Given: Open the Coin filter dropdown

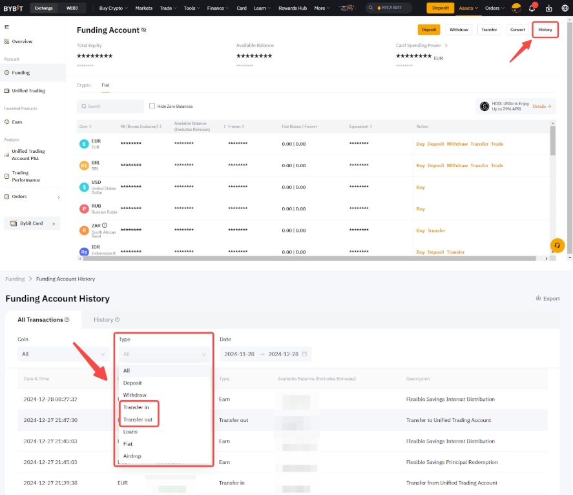Looking at the screenshot, I should [x=63, y=354].
